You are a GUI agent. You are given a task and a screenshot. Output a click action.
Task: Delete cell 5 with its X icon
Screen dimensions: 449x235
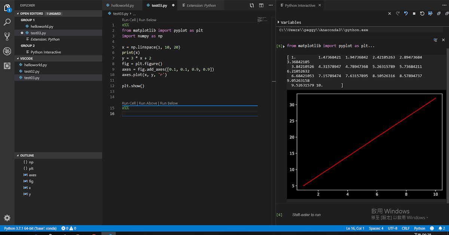tap(444, 40)
